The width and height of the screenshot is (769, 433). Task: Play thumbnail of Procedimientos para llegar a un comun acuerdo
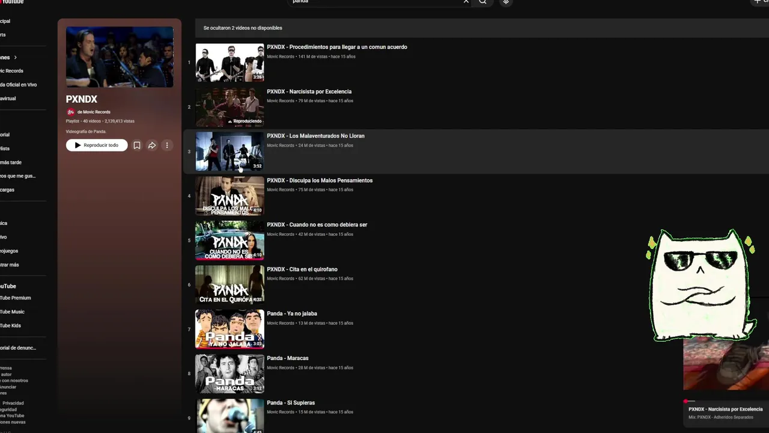pos(229,63)
